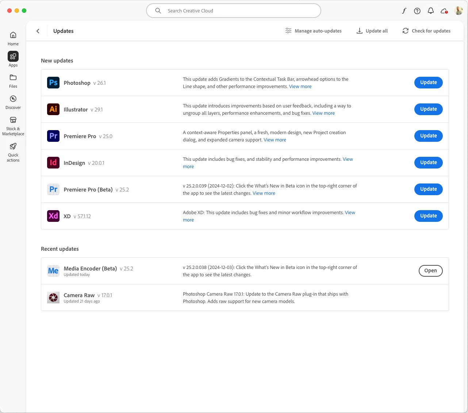468x413 pixels.
Task: Click the 'v 57.1.12' XD version text
Action: 82,216
